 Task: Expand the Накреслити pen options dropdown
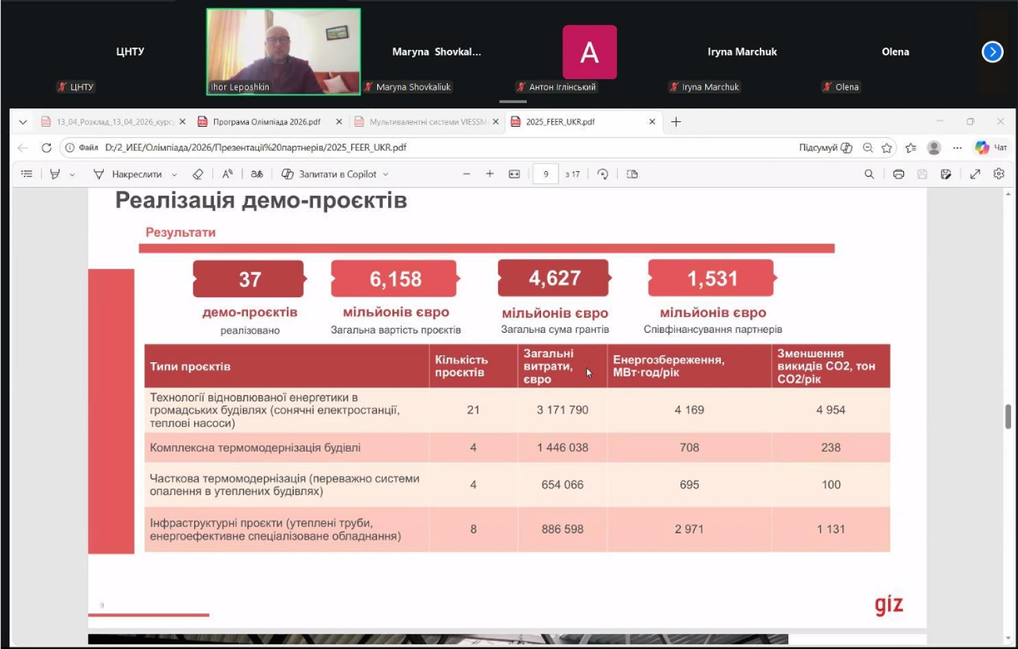click(174, 175)
